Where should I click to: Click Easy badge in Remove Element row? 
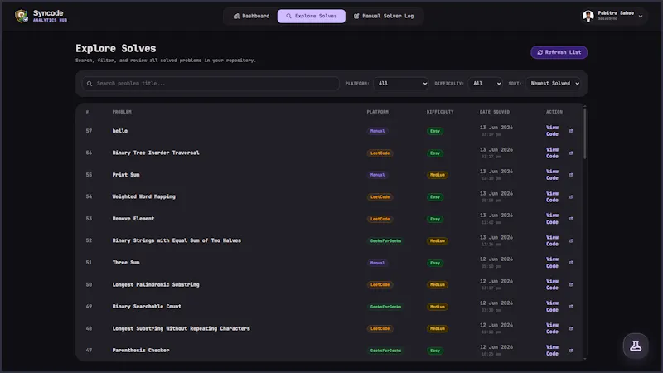(x=435, y=219)
